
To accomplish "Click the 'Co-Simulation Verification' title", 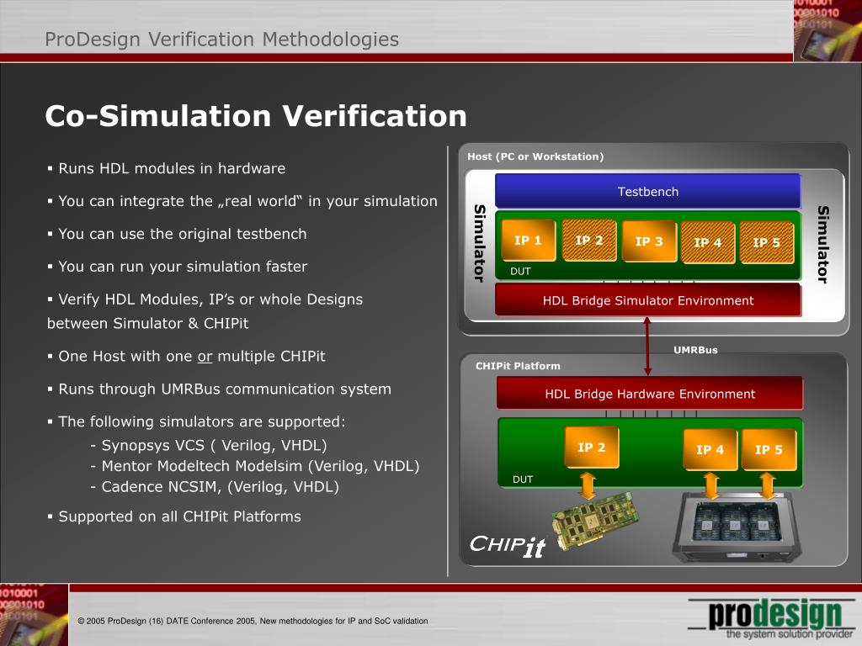I will pos(256,116).
